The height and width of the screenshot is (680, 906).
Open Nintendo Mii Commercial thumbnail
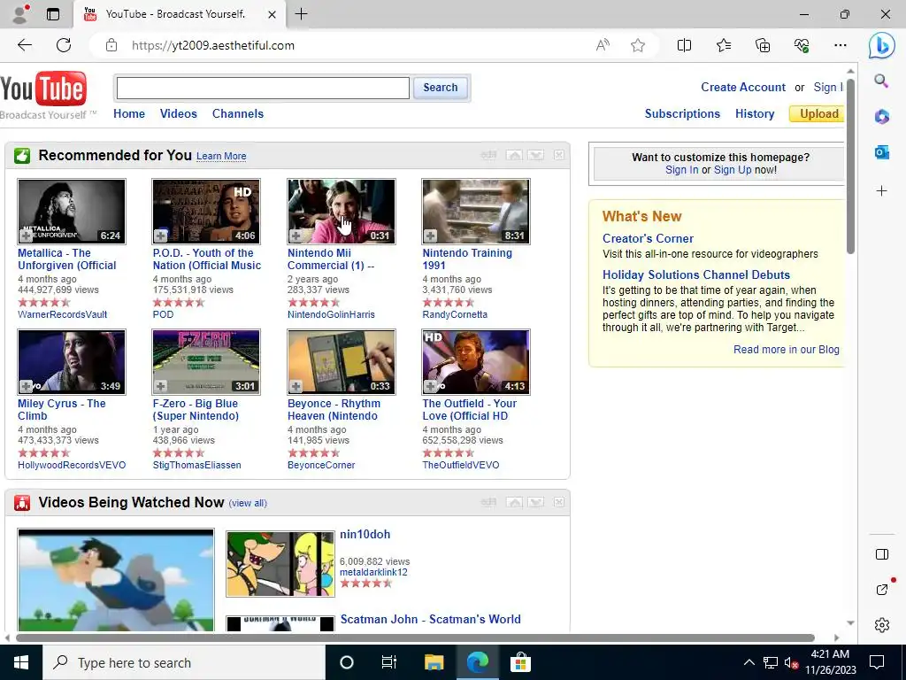[342, 211]
